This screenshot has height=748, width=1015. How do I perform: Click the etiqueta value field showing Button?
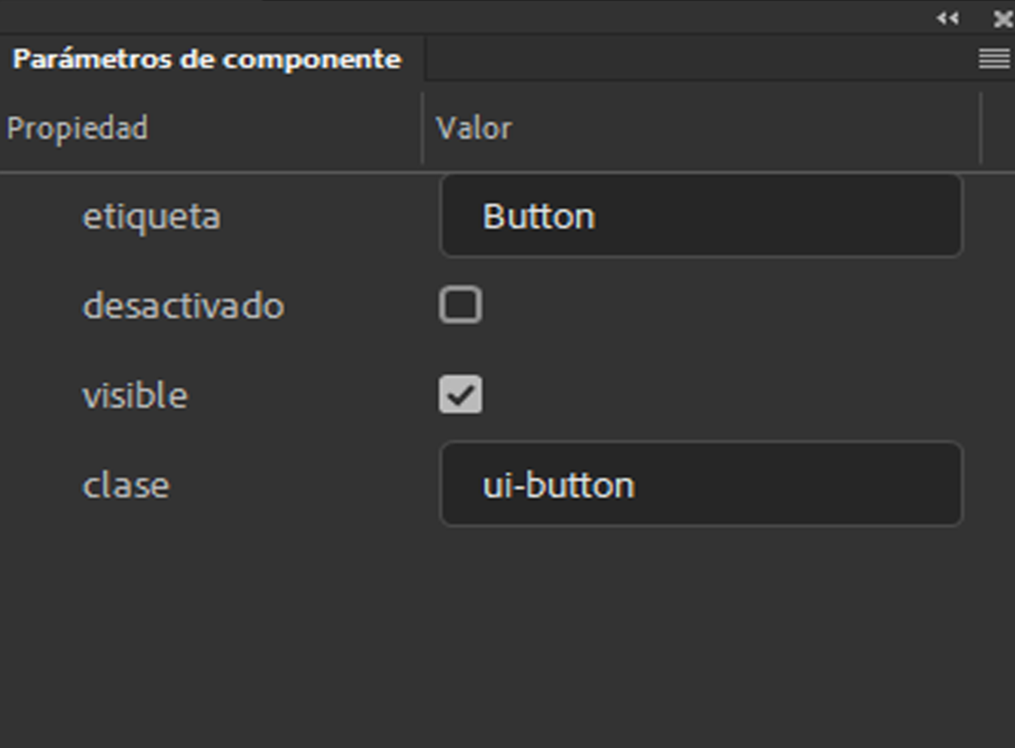[702, 215]
